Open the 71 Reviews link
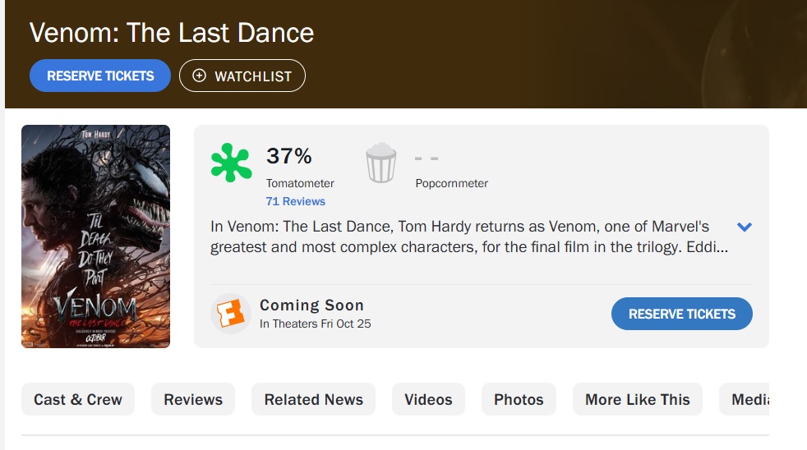Screen dimensions: 807x450 pyautogui.click(x=295, y=202)
